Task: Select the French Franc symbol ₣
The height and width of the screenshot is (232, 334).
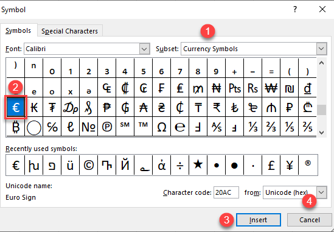Action: tap(161, 88)
